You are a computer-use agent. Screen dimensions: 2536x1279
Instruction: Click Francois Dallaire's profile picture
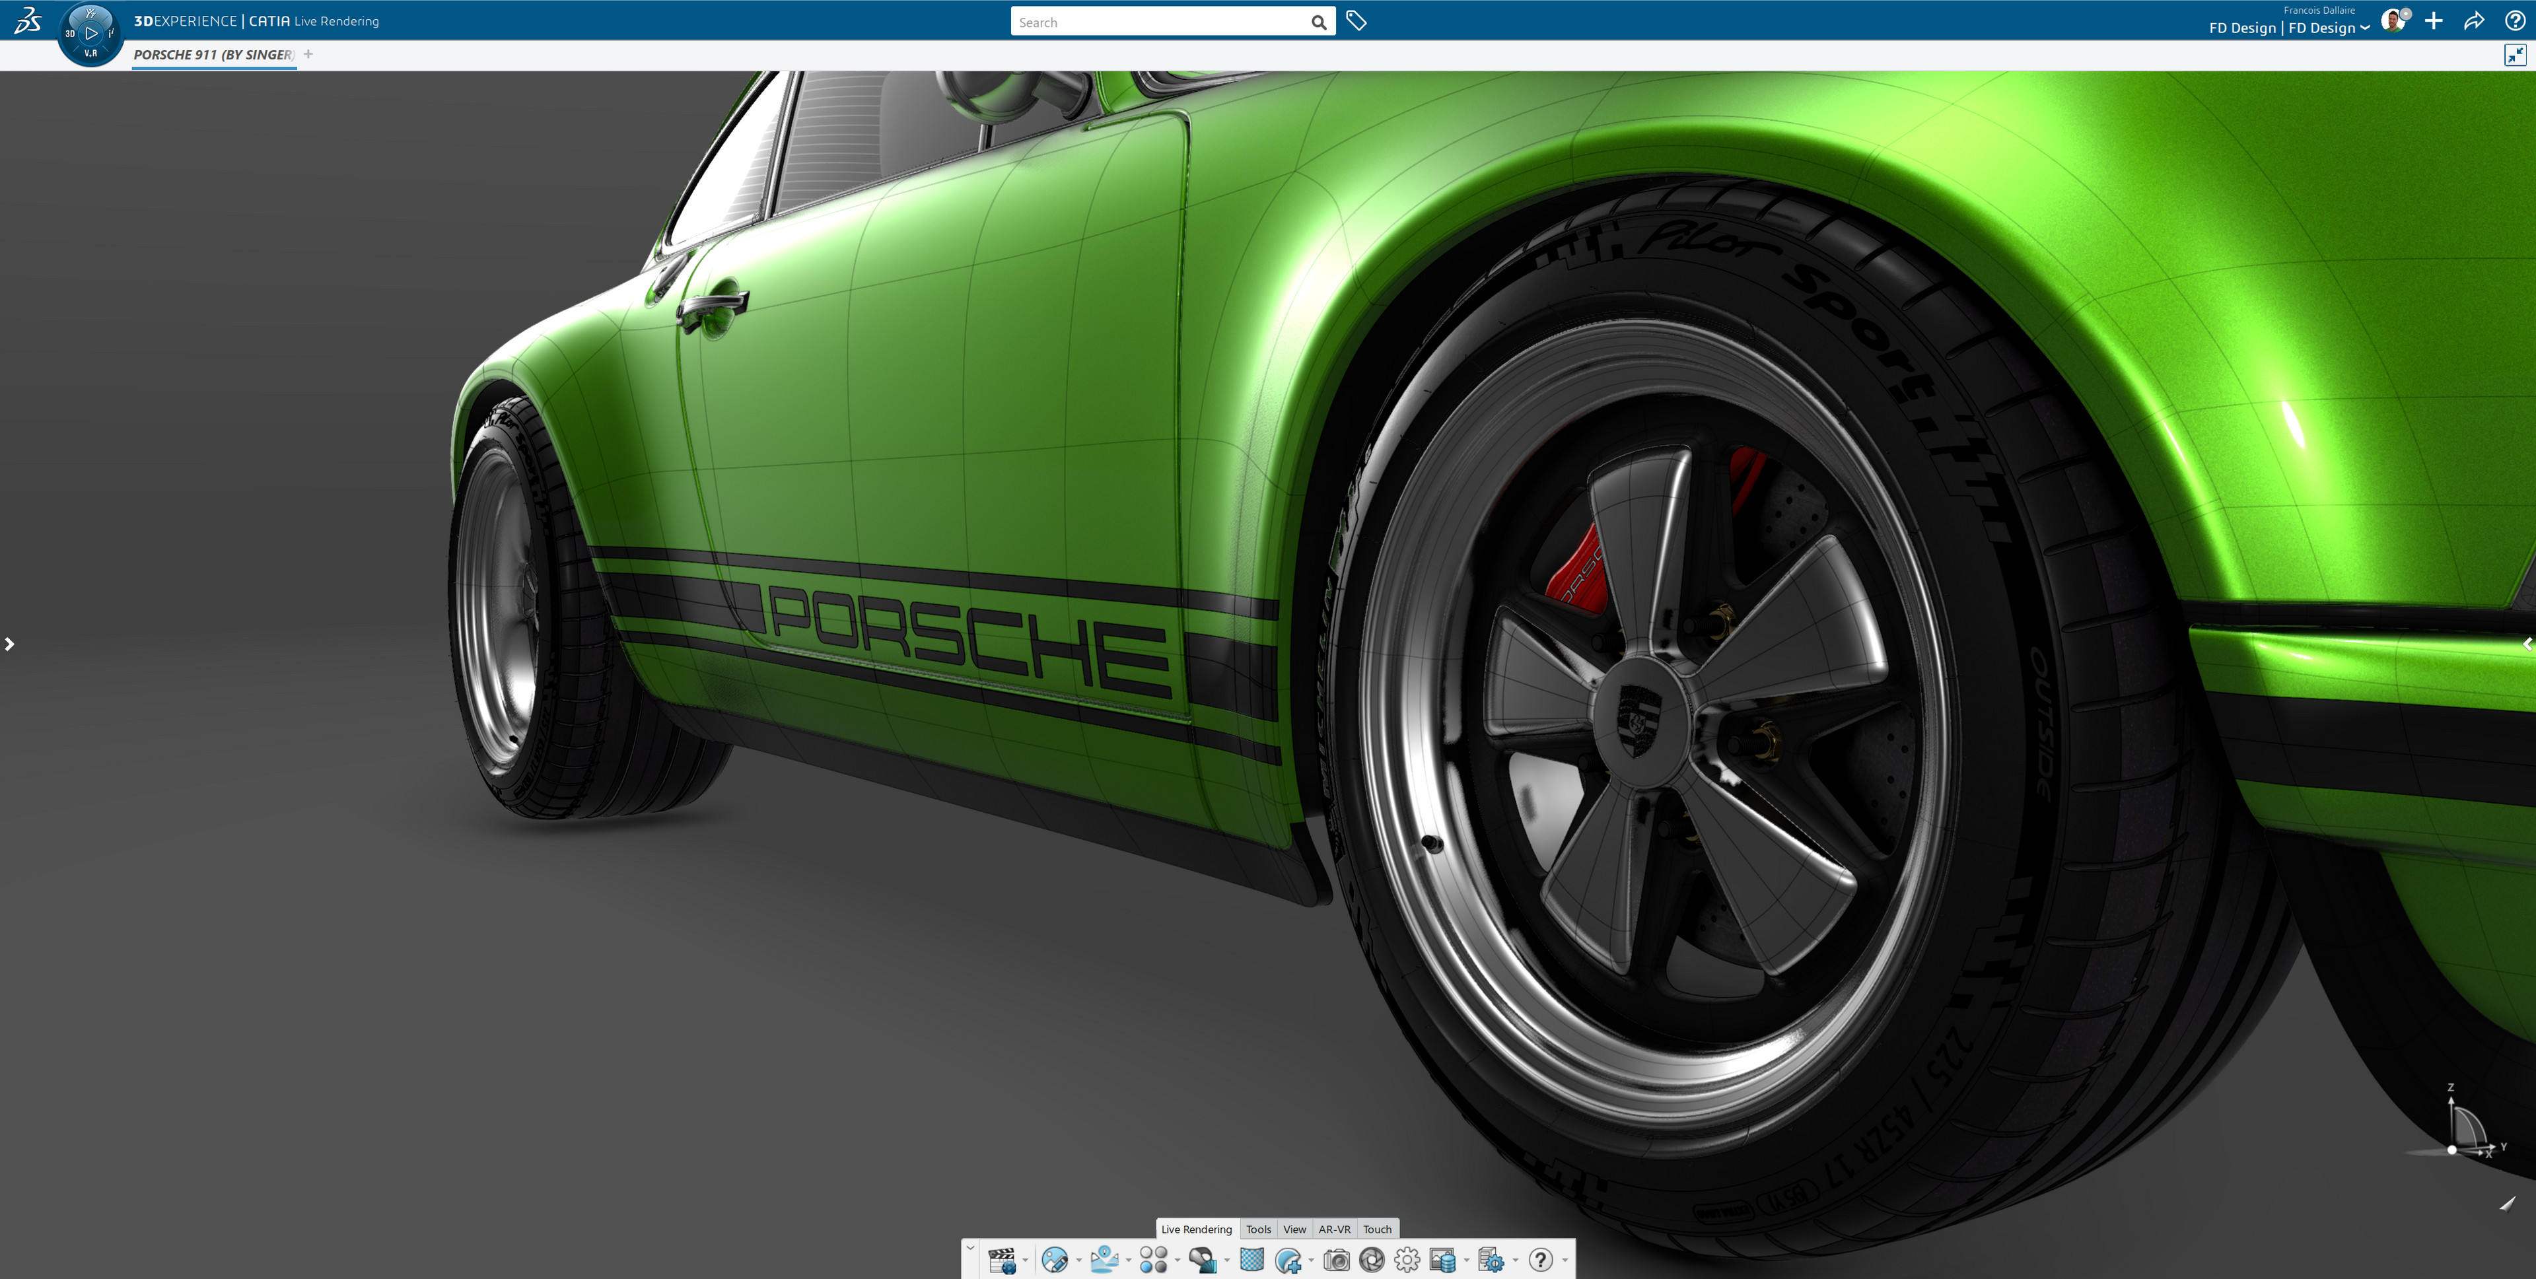(2394, 20)
